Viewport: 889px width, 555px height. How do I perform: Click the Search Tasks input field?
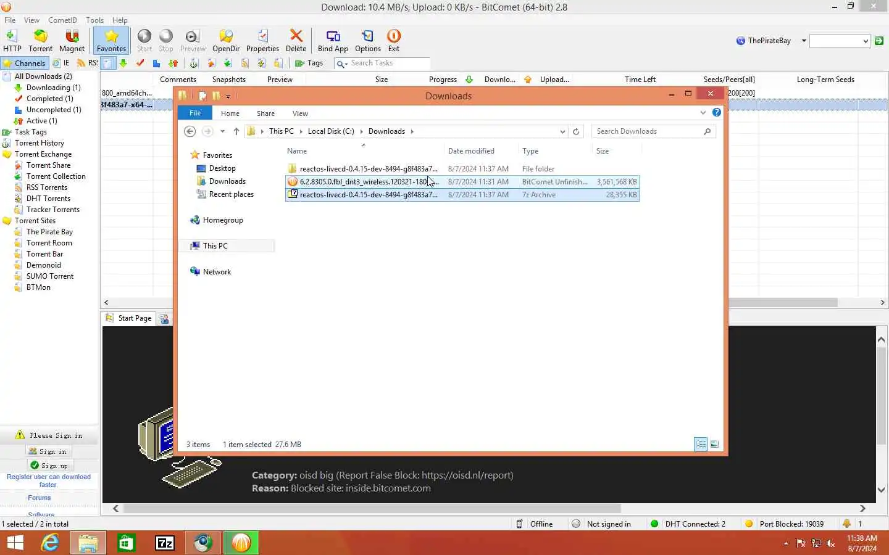[389, 63]
